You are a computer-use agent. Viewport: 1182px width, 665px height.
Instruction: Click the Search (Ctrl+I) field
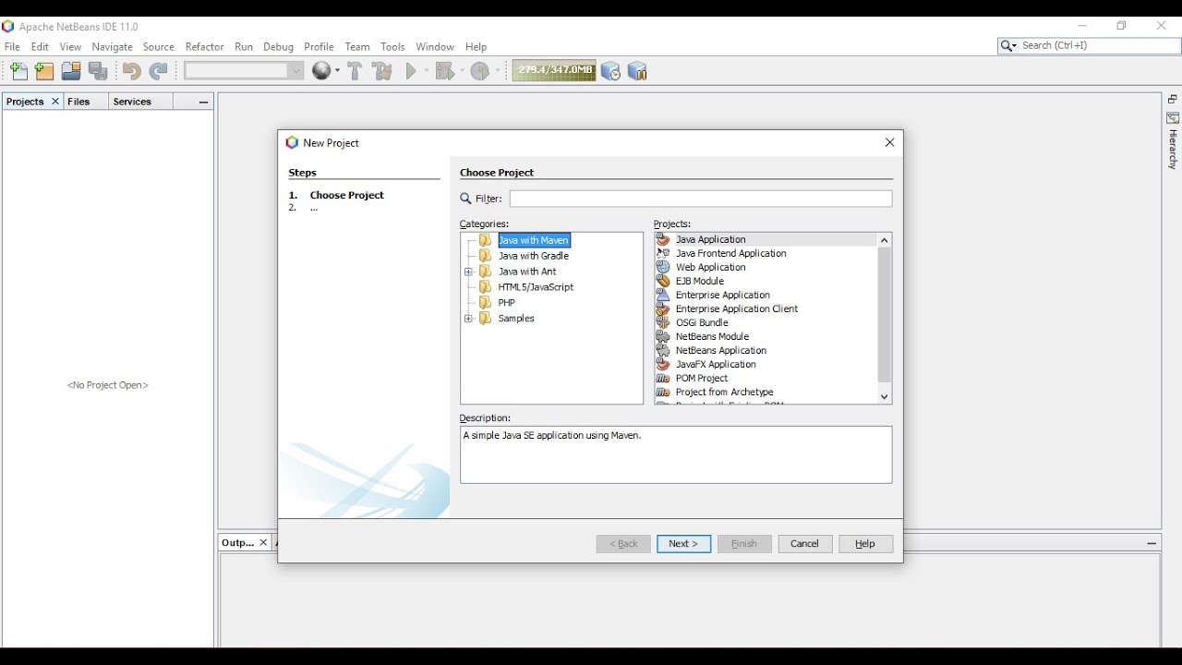click(1099, 45)
